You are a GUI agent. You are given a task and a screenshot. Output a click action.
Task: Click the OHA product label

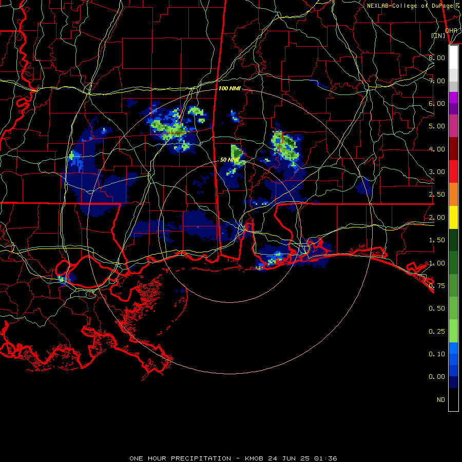[x=451, y=30]
